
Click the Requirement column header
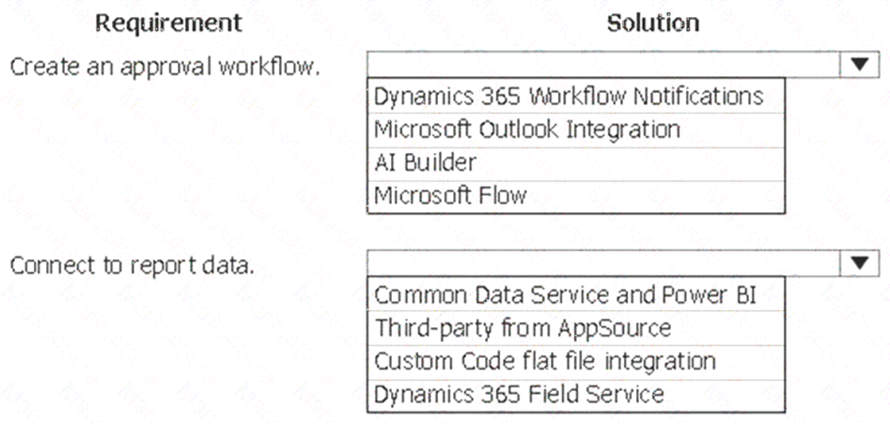point(168,24)
